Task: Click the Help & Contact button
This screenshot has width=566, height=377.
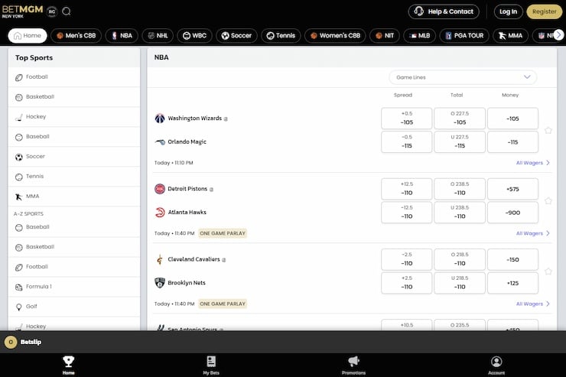Action: [444, 11]
